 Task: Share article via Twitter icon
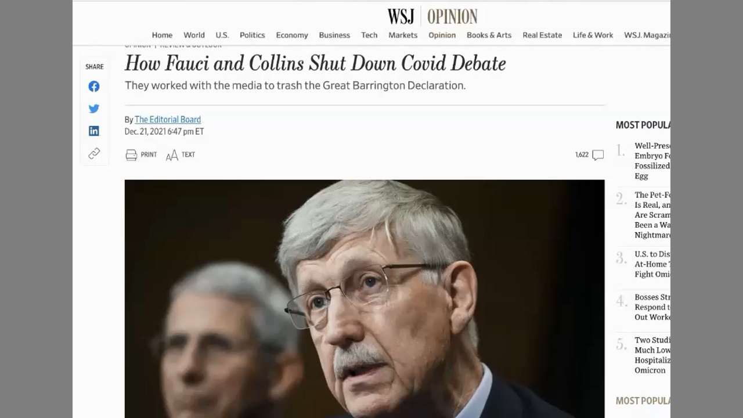tap(94, 109)
